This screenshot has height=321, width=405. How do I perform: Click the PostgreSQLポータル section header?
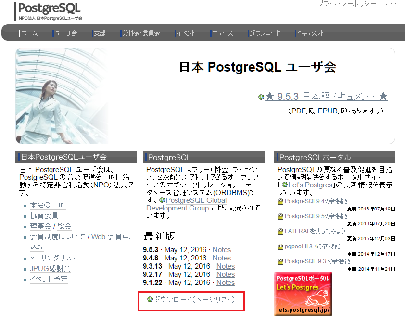(x=335, y=157)
